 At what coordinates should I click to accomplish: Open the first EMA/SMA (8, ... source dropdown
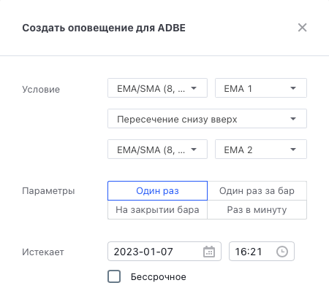(x=157, y=88)
